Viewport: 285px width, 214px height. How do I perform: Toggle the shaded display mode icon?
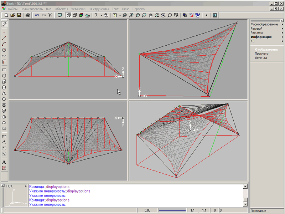81,15
